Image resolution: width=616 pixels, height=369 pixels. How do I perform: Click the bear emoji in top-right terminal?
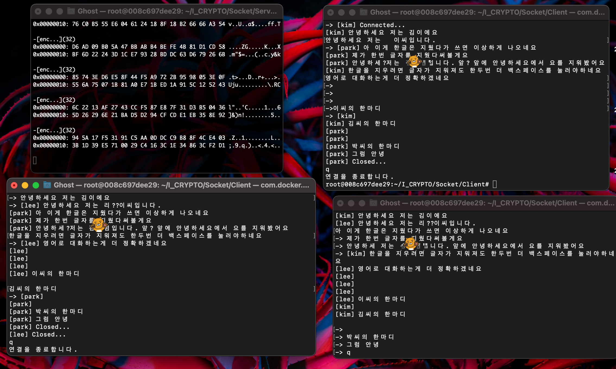pos(414,61)
